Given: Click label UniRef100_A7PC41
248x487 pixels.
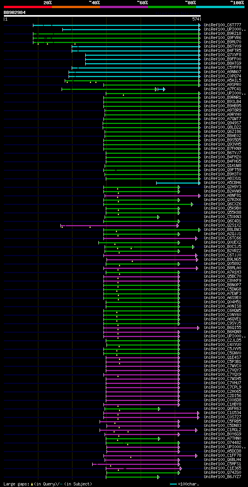Looking at the screenshot, I should point(222,89).
